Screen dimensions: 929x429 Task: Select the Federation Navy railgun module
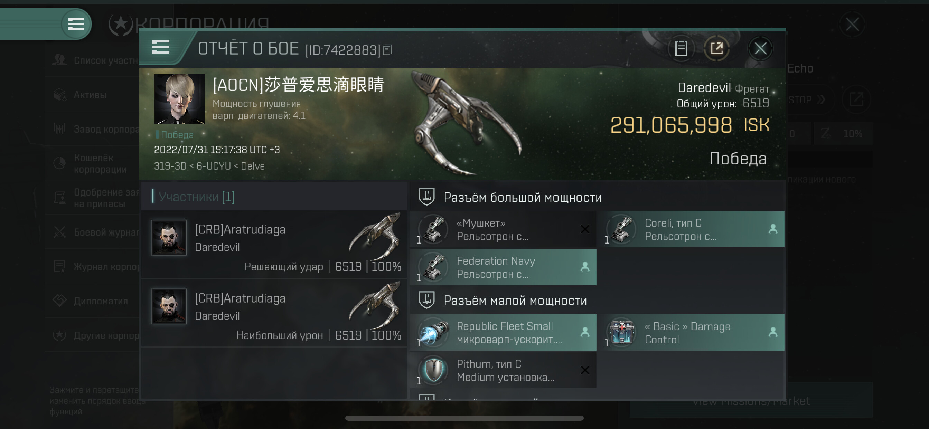[x=503, y=267]
